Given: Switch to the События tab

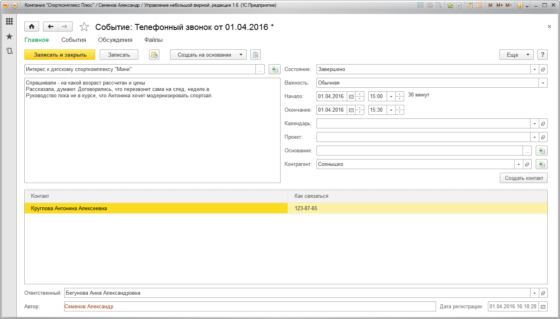Looking at the screenshot, I should tap(74, 40).
